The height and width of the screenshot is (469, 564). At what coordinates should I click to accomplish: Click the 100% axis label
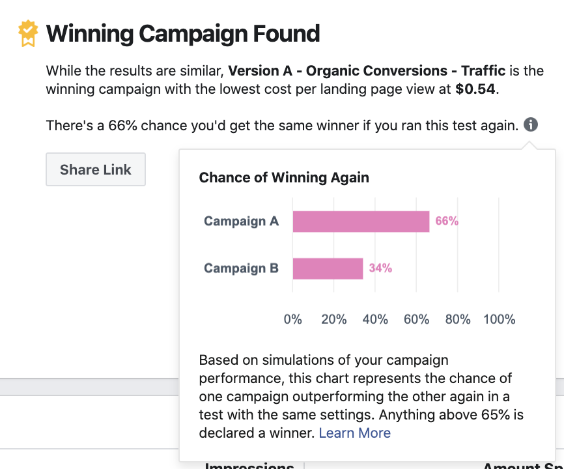(500, 319)
